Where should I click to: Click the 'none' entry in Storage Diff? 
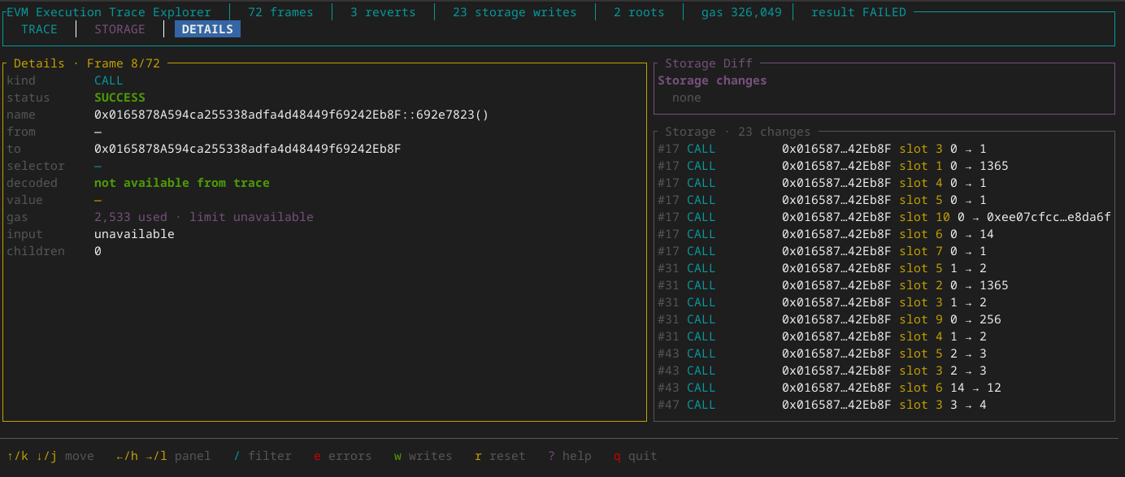click(x=687, y=98)
